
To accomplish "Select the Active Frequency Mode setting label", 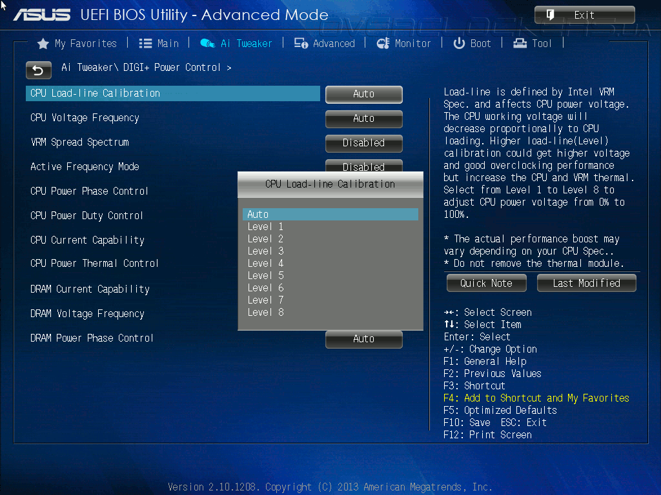I will (85, 167).
